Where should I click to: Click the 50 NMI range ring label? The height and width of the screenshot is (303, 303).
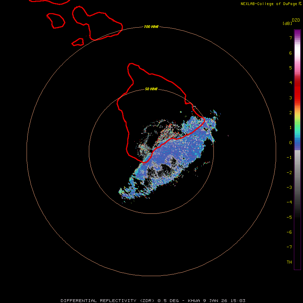151,89
